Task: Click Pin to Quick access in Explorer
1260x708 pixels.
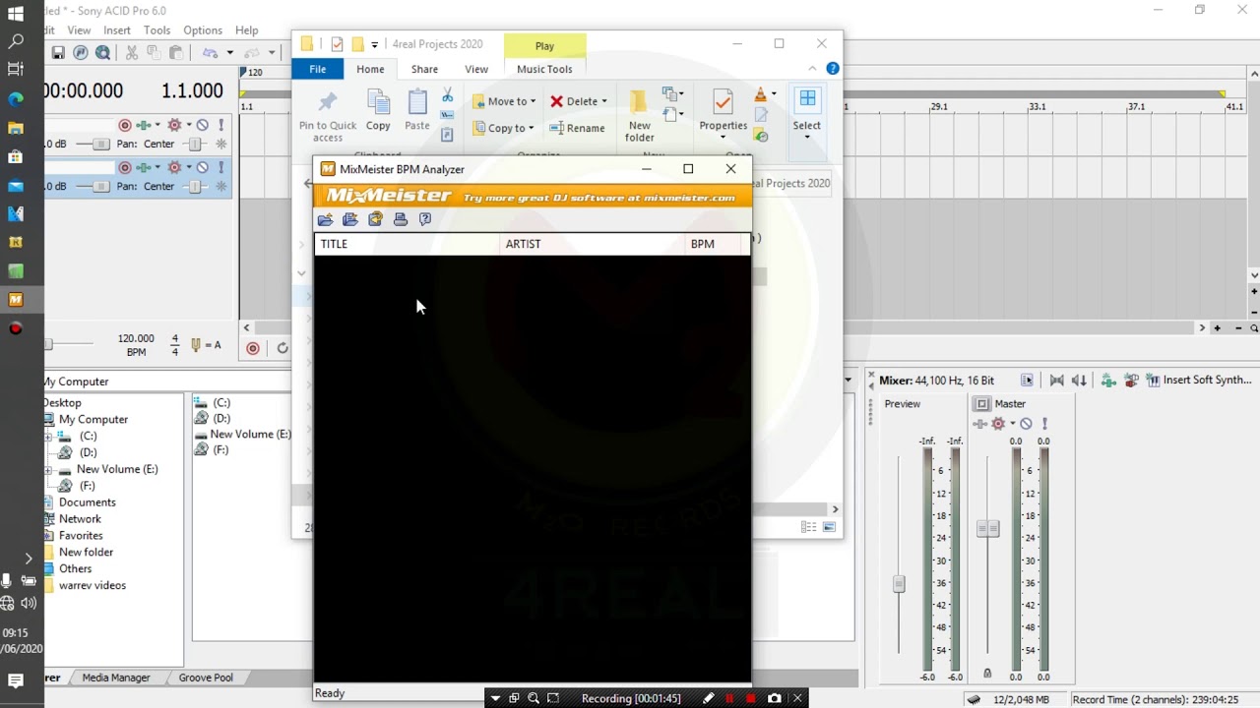Action: coord(328,116)
